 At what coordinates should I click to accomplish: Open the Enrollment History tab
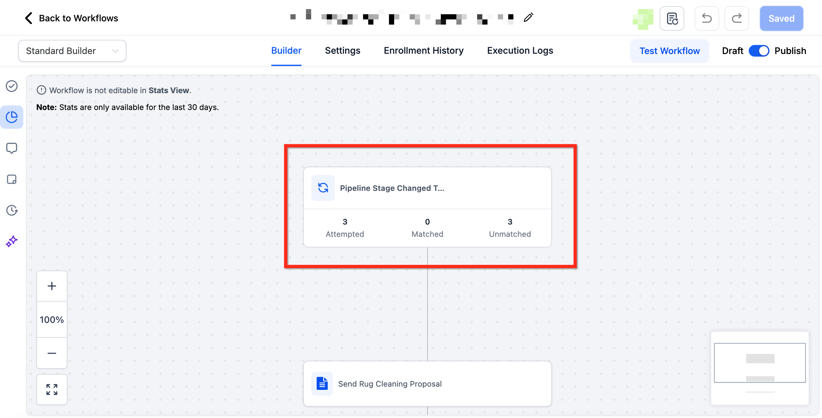pyautogui.click(x=423, y=51)
